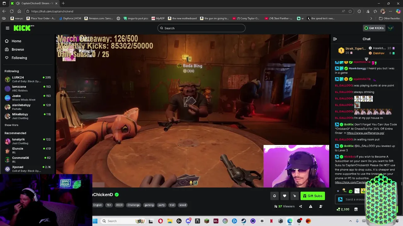The height and width of the screenshot is (226, 403).
Task: Click browser home button
Action: 19,11
